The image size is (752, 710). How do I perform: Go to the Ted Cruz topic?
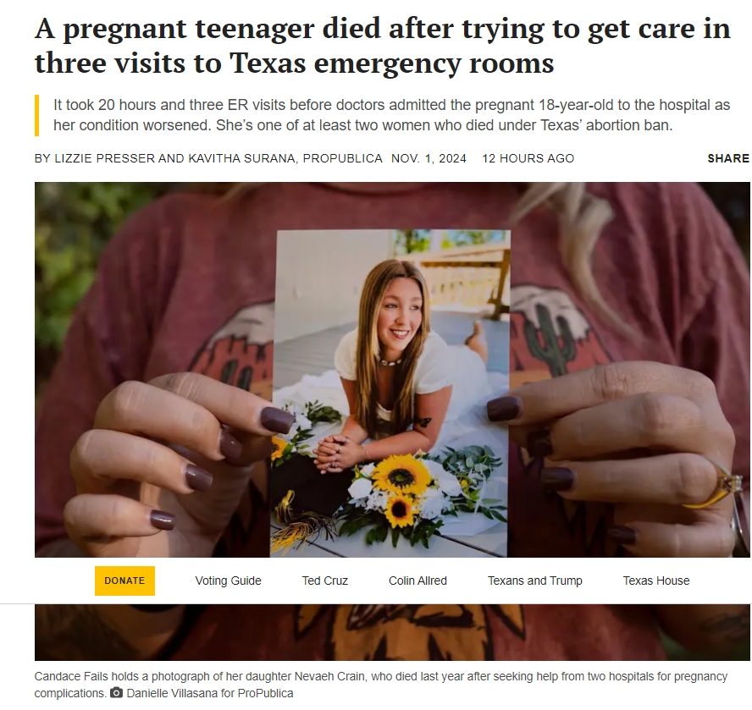[x=324, y=581]
